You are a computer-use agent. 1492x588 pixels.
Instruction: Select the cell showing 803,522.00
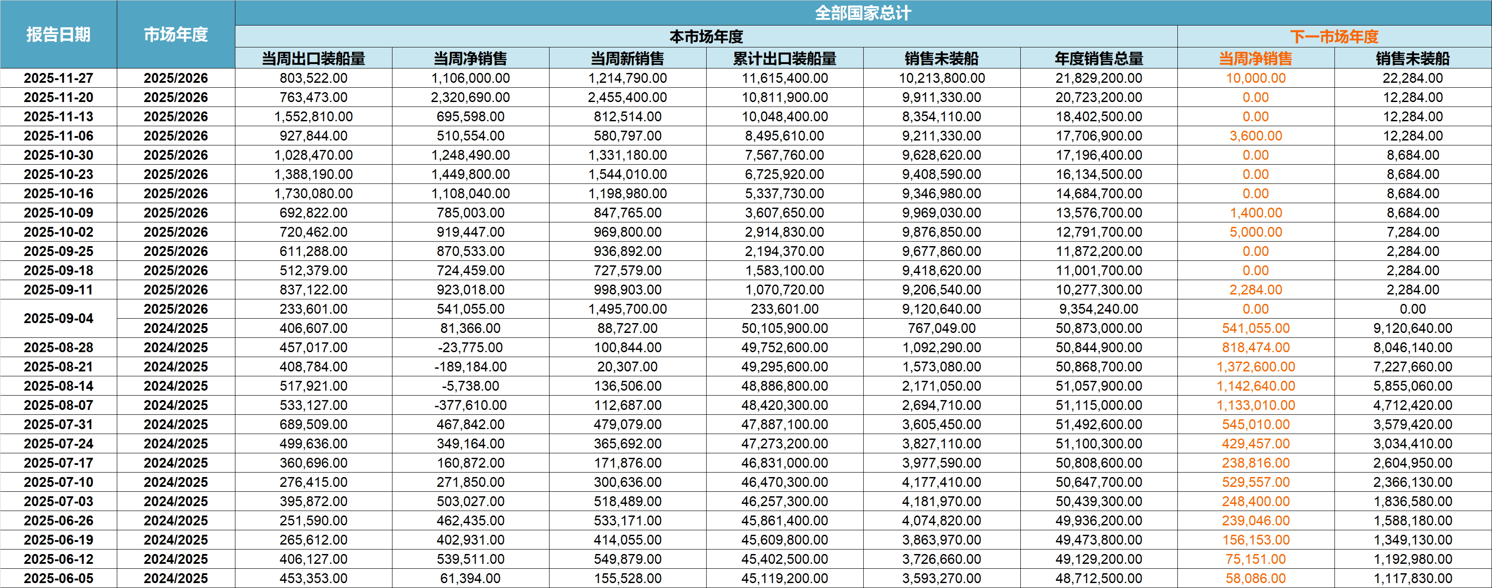click(x=313, y=78)
